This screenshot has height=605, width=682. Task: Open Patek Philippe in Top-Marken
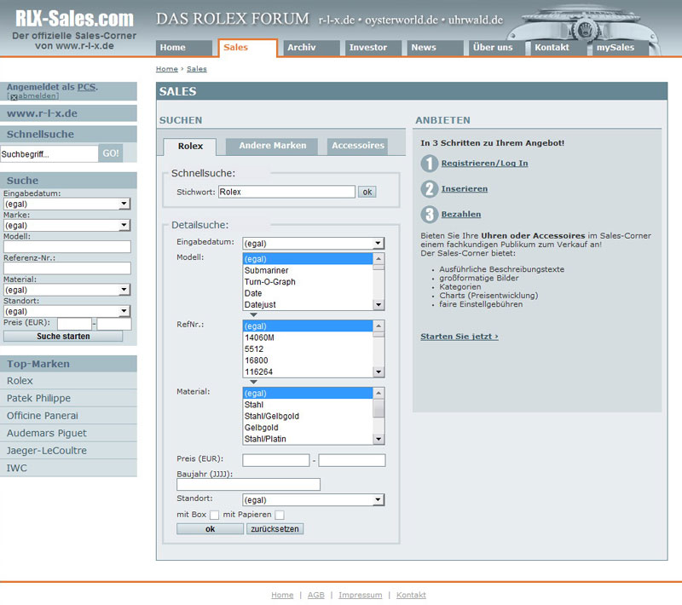68,398
